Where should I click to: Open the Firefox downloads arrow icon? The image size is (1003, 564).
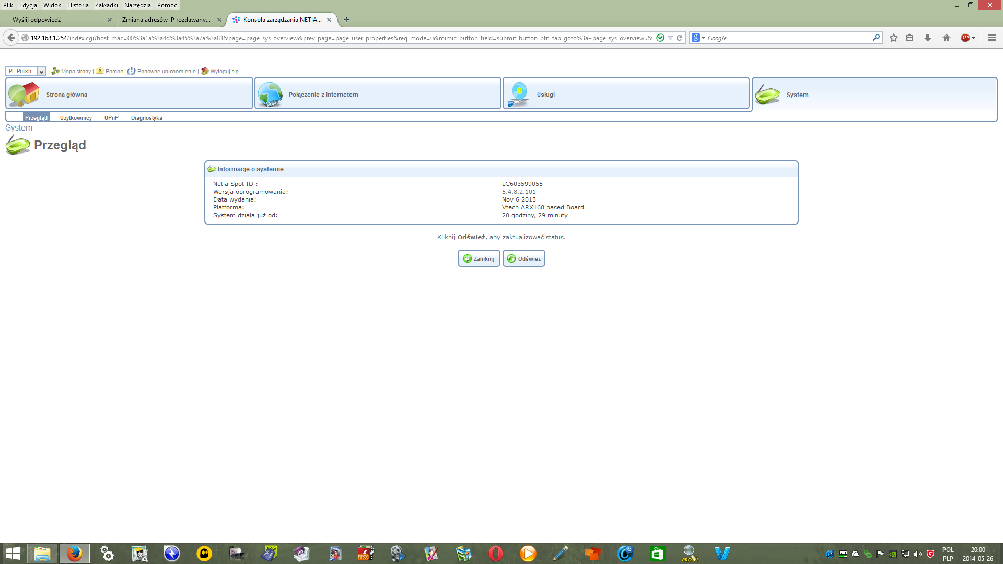[928, 38]
